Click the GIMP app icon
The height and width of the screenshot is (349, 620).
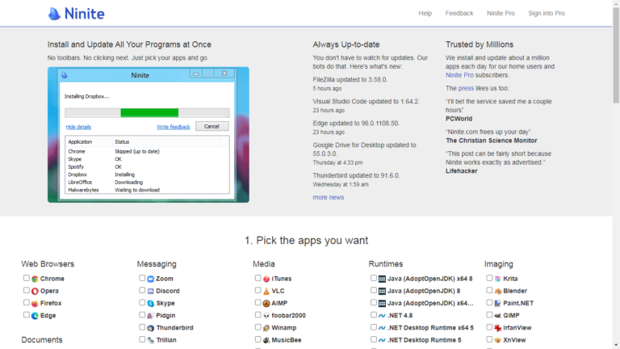tap(498, 316)
